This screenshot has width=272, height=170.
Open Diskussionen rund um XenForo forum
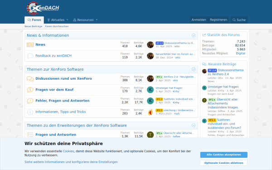[x=63, y=78]
